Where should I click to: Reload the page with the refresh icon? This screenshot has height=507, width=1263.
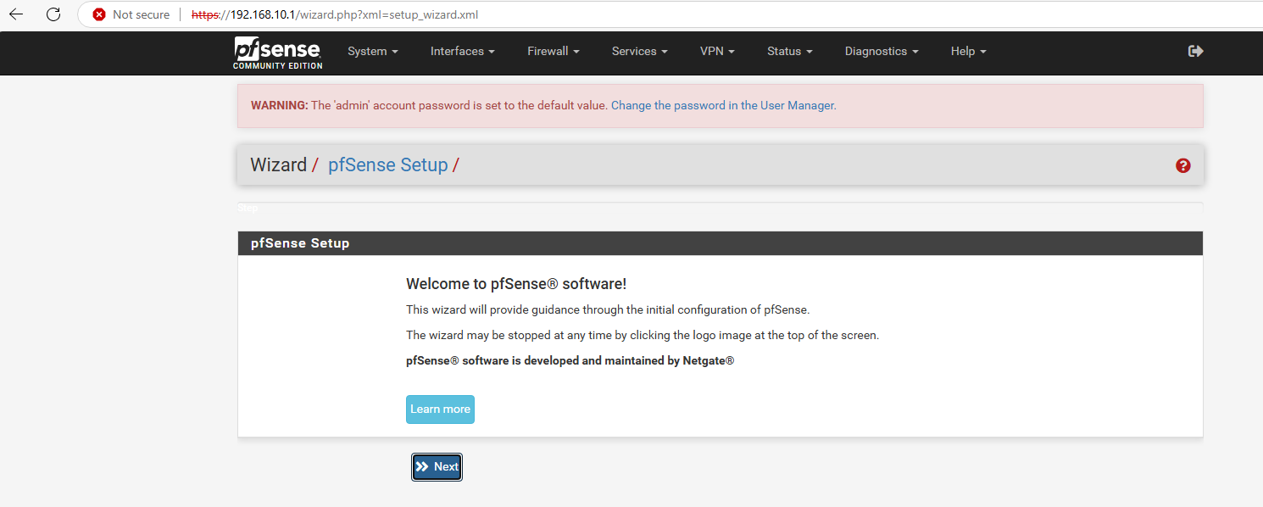coord(53,14)
